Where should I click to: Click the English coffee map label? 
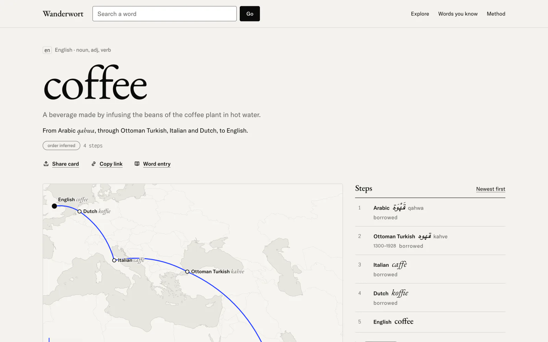(x=73, y=199)
